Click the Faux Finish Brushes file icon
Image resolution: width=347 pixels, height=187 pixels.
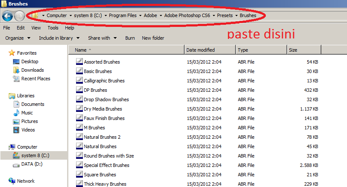[79, 118]
